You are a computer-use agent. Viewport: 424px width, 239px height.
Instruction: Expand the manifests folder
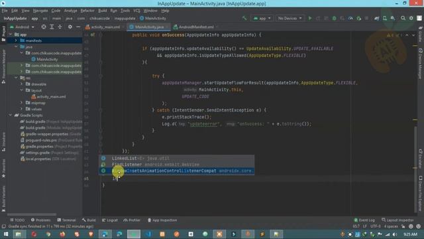coord(16,40)
